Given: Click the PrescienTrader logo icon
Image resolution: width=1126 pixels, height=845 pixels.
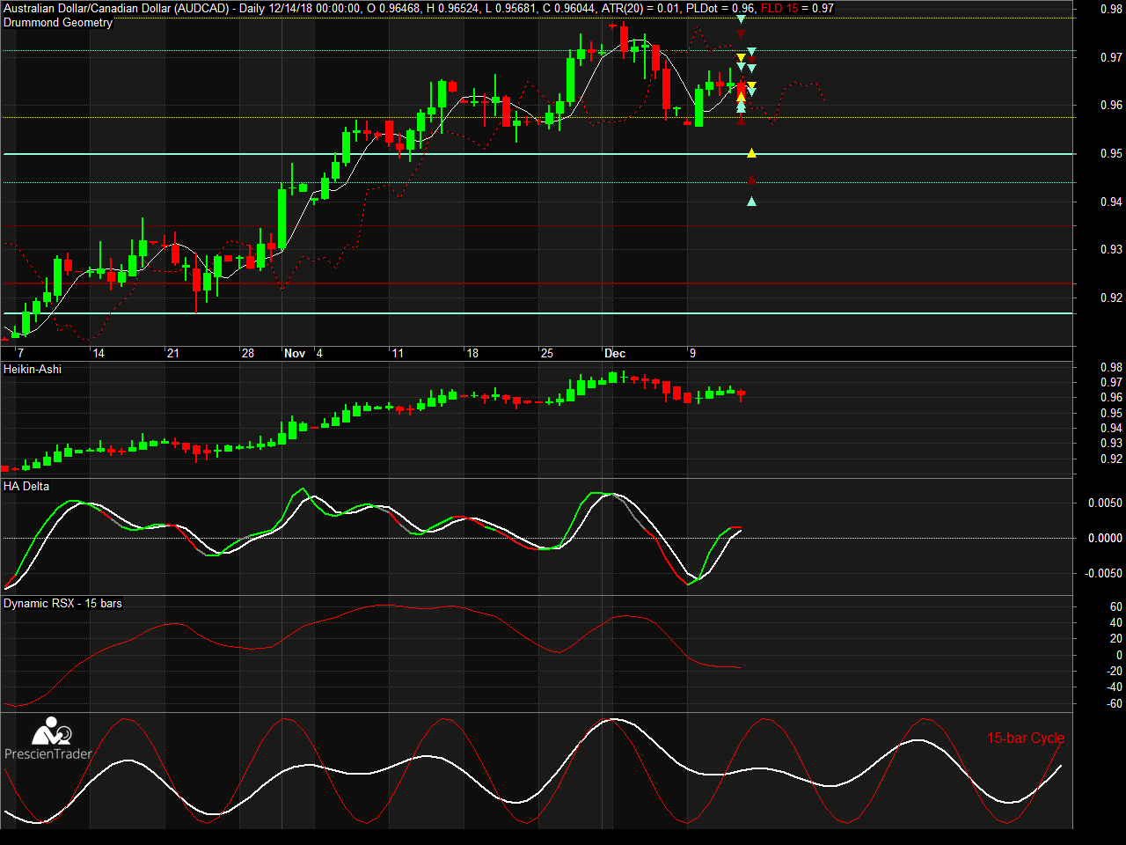Looking at the screenshot, I should (52, 731).
